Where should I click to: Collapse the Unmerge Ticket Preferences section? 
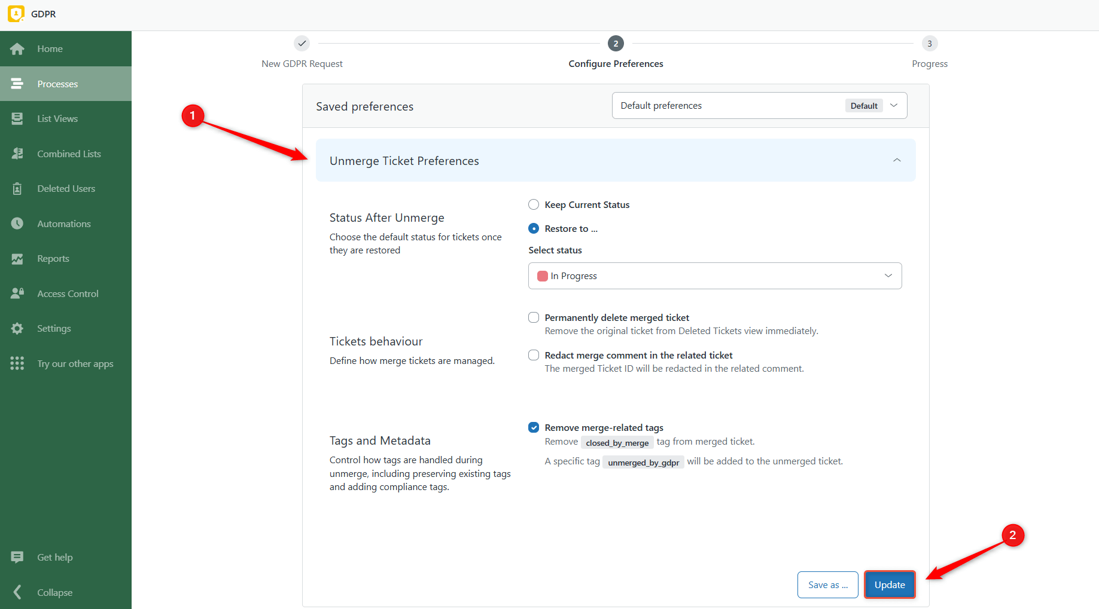(896, 160)
